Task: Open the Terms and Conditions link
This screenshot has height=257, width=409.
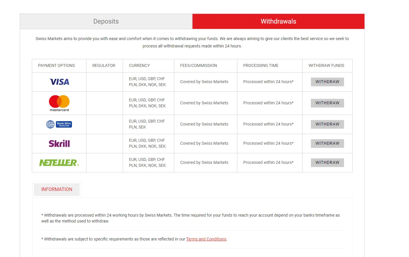Action: click(206, 239)
